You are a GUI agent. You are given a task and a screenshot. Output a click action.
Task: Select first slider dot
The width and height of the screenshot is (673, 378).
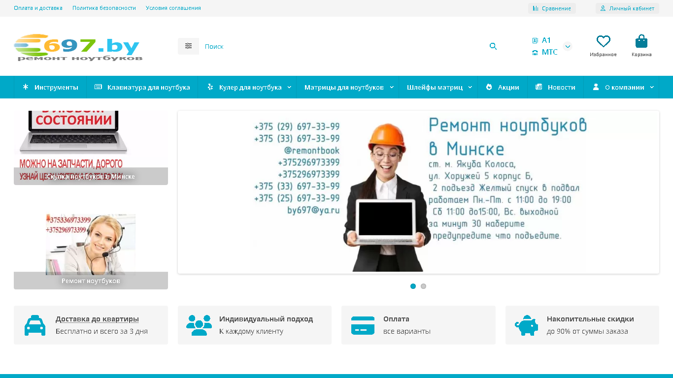coord(413,286)
